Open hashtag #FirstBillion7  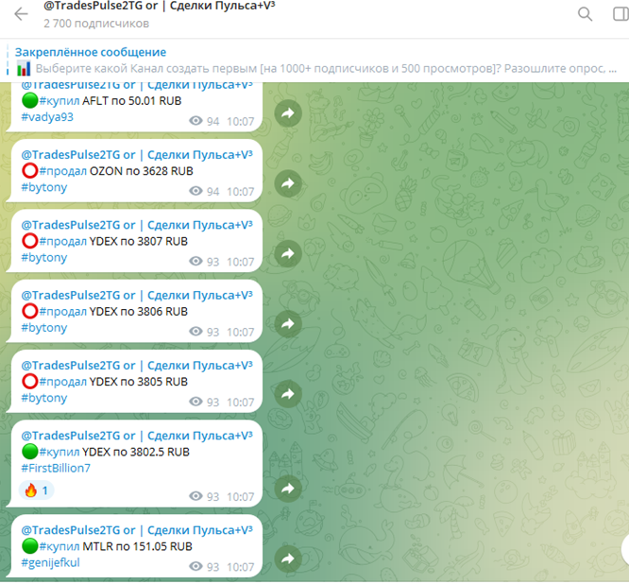pyautogui.click(x=56, y=468)
